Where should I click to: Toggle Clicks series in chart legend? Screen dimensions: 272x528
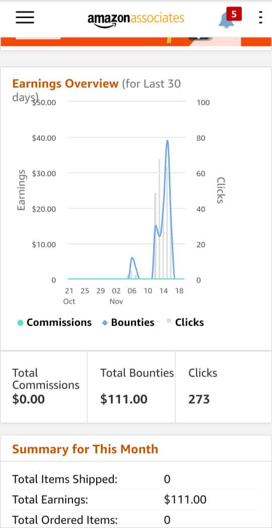pos(185,322)
